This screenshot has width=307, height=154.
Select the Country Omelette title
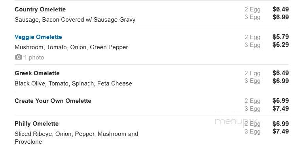click(x=40, y=9)
